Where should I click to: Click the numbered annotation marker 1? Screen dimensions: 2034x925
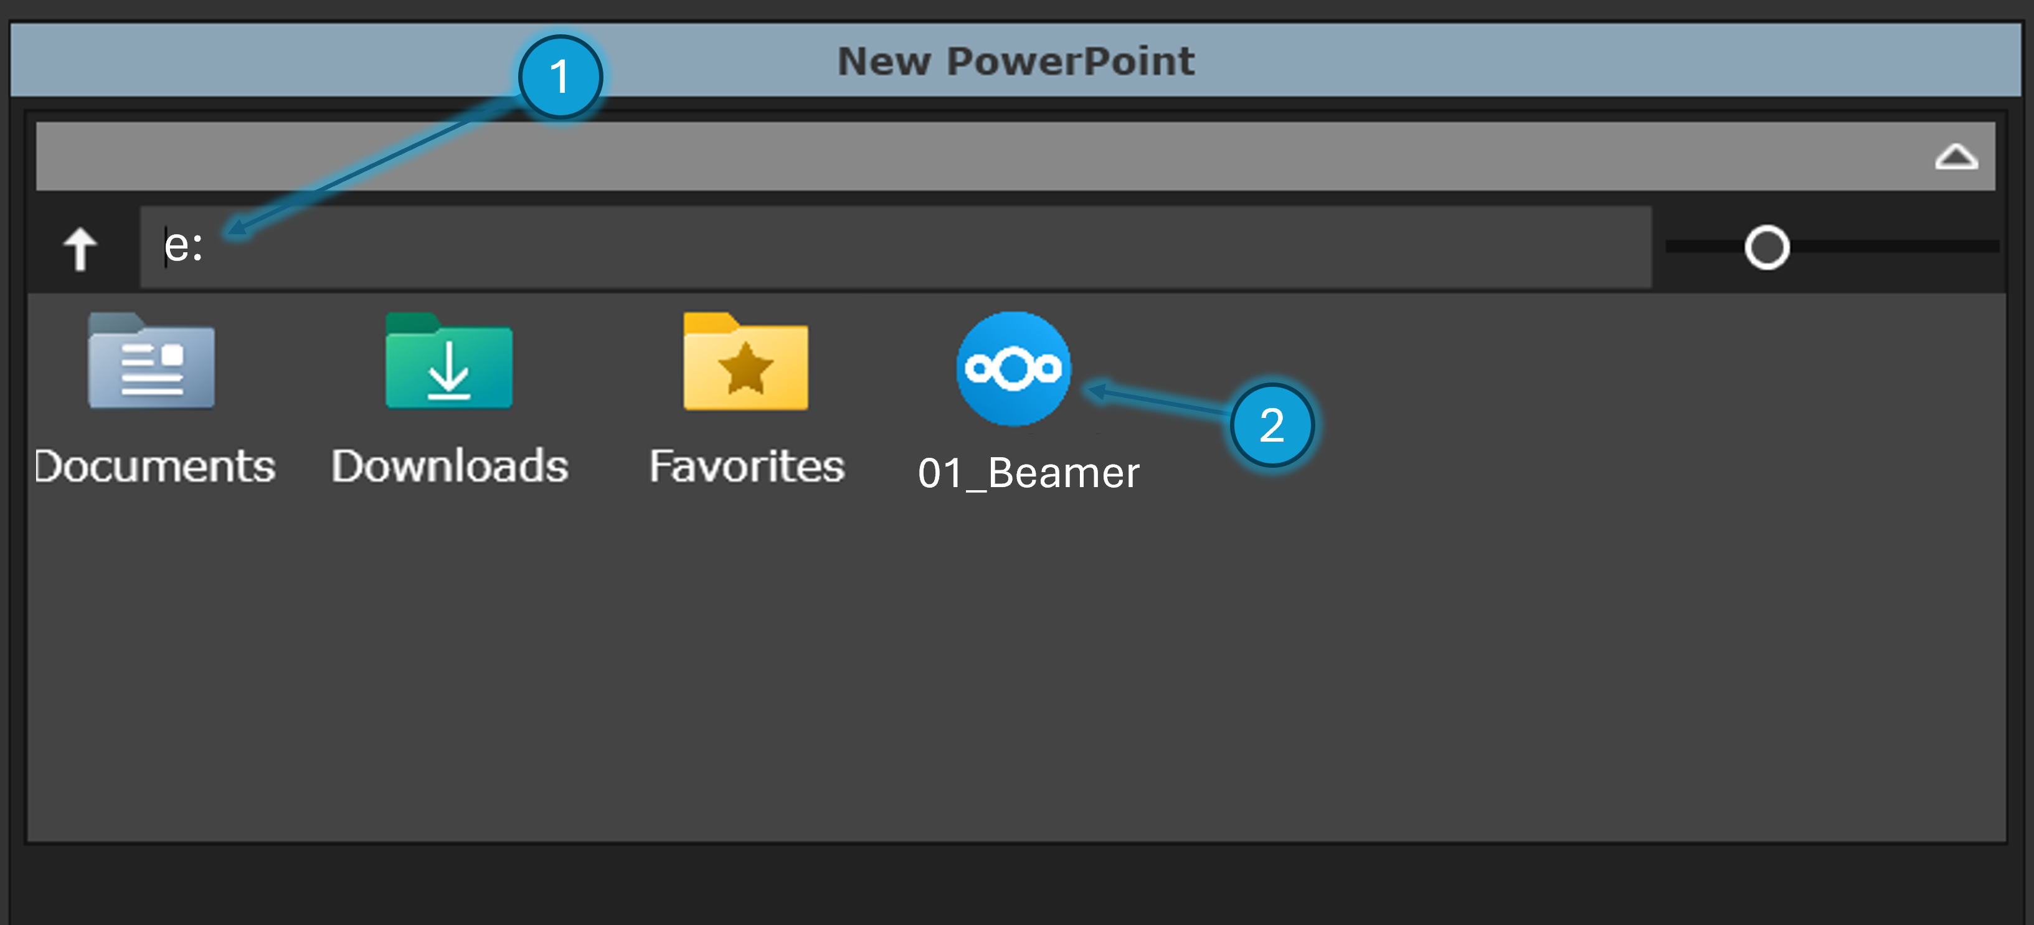pyautogui.click(x=560, y=77)
